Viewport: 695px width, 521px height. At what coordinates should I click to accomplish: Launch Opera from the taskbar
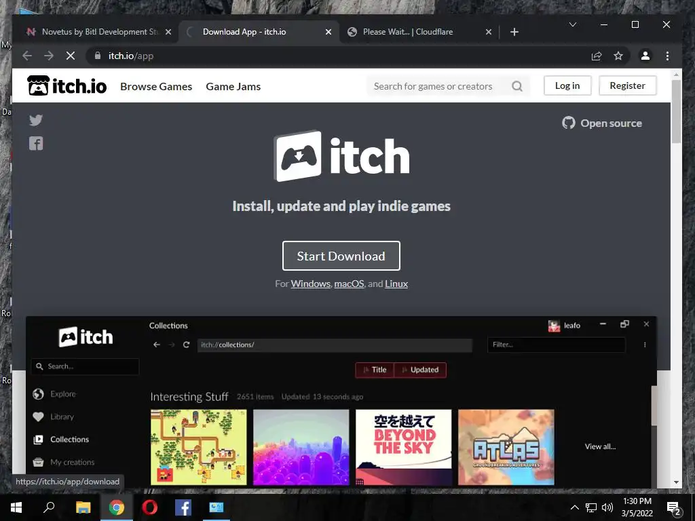point(150,507)
